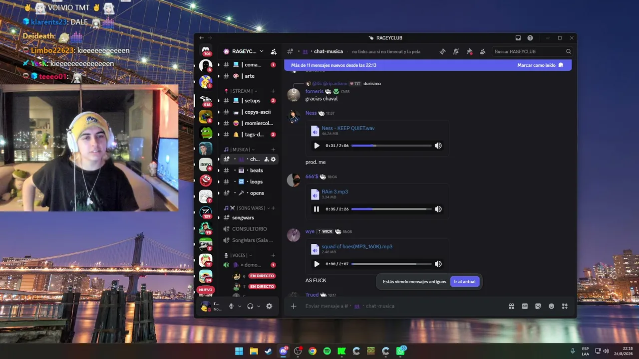
Task: Click the NUEVO unread servers pill
Action: 206,290
